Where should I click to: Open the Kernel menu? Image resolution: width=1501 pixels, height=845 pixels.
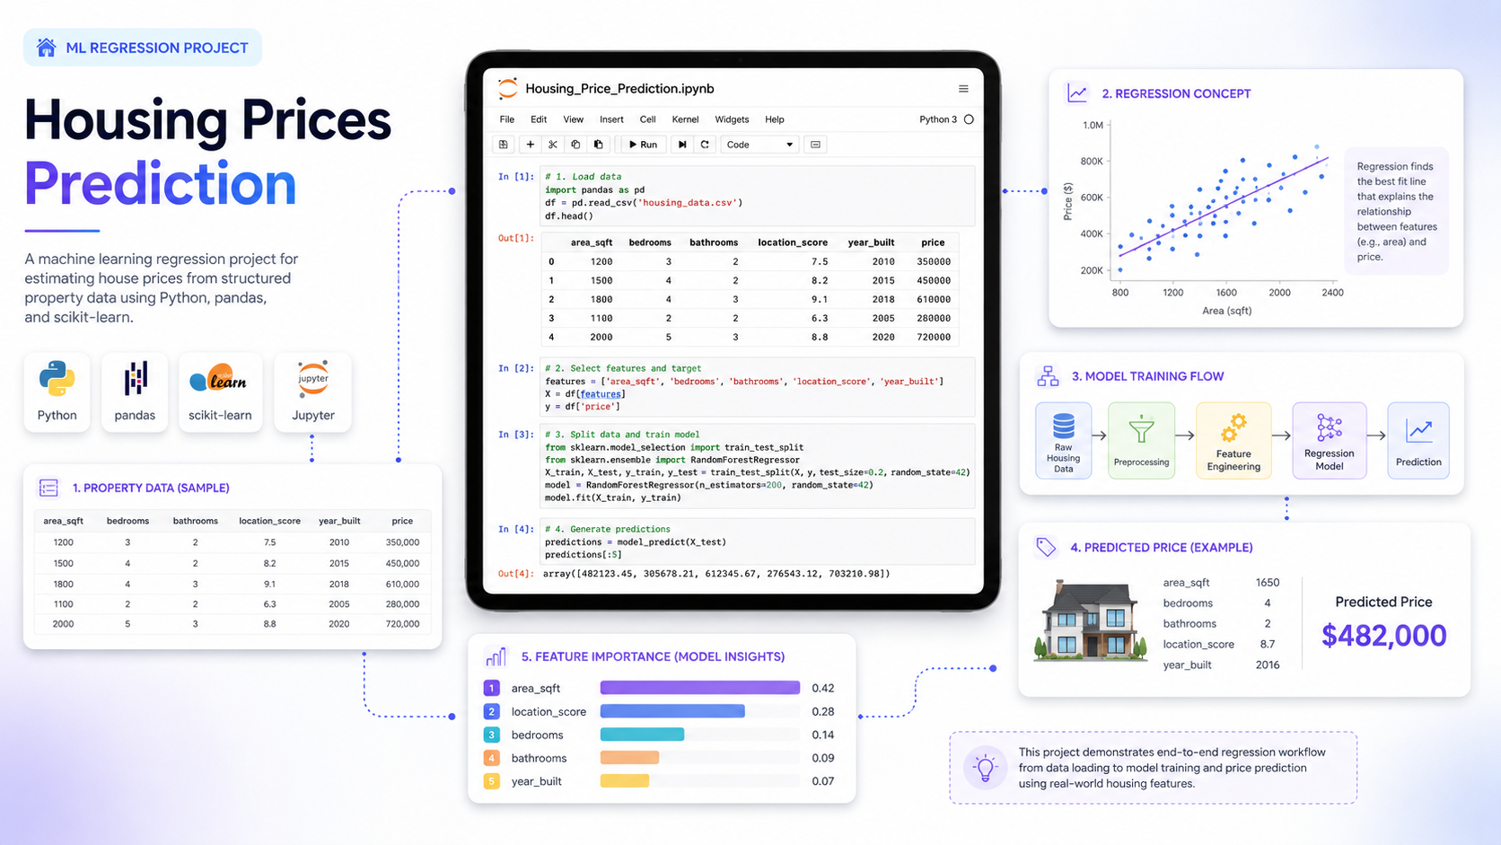[x=685, y=119]
